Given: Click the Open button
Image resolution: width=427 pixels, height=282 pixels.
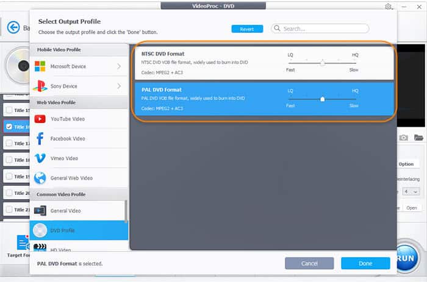Looking at the screenshot, I should [x=412, y=208].
